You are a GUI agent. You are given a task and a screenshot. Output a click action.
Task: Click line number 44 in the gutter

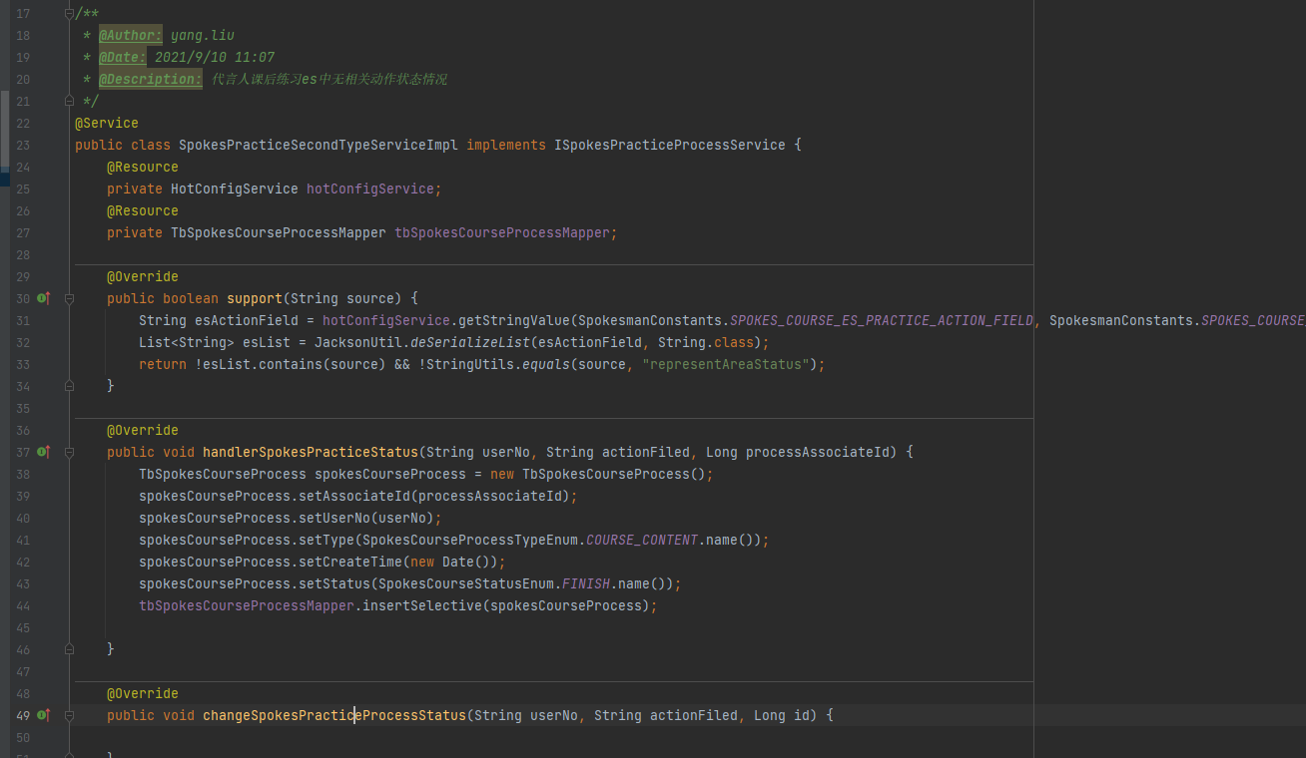pyautogui.click(x=23, y=605)
